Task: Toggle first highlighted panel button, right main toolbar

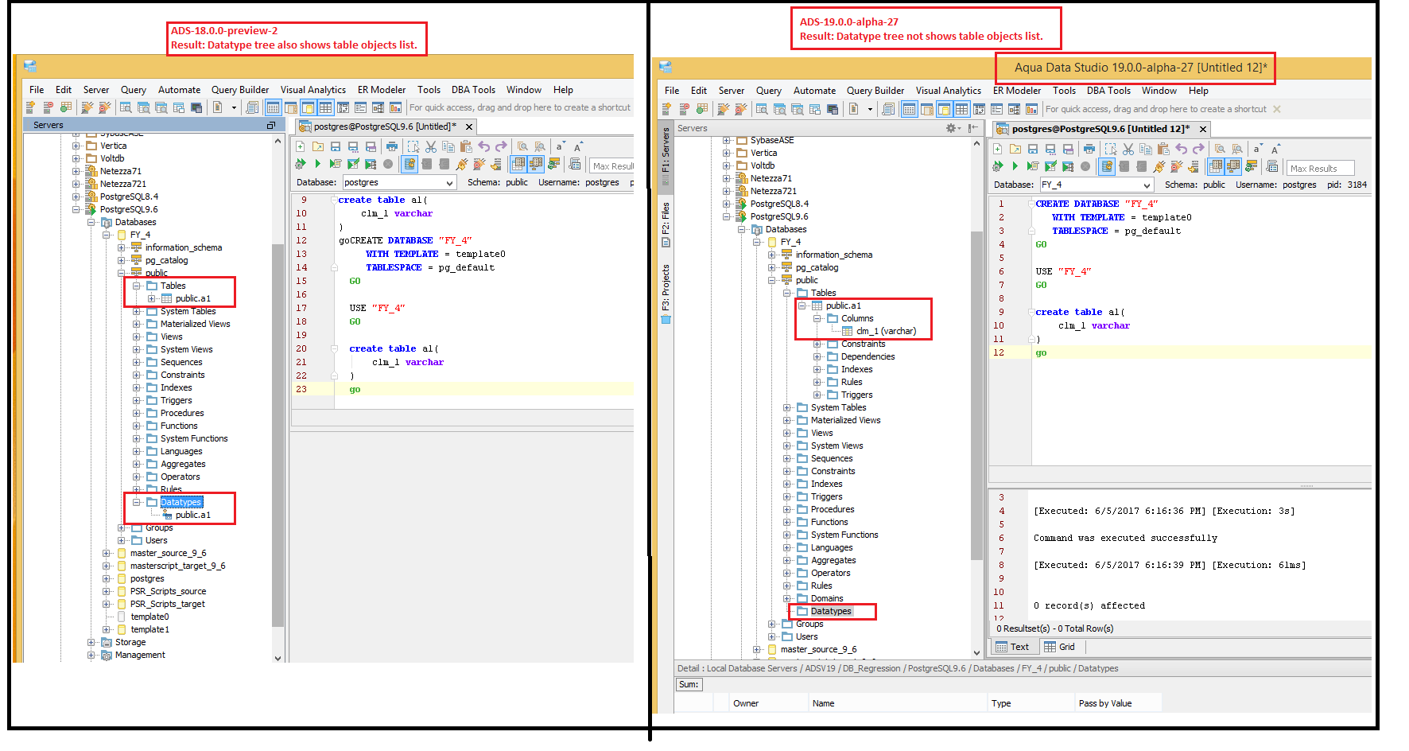Action: click(x=909, y=109)
